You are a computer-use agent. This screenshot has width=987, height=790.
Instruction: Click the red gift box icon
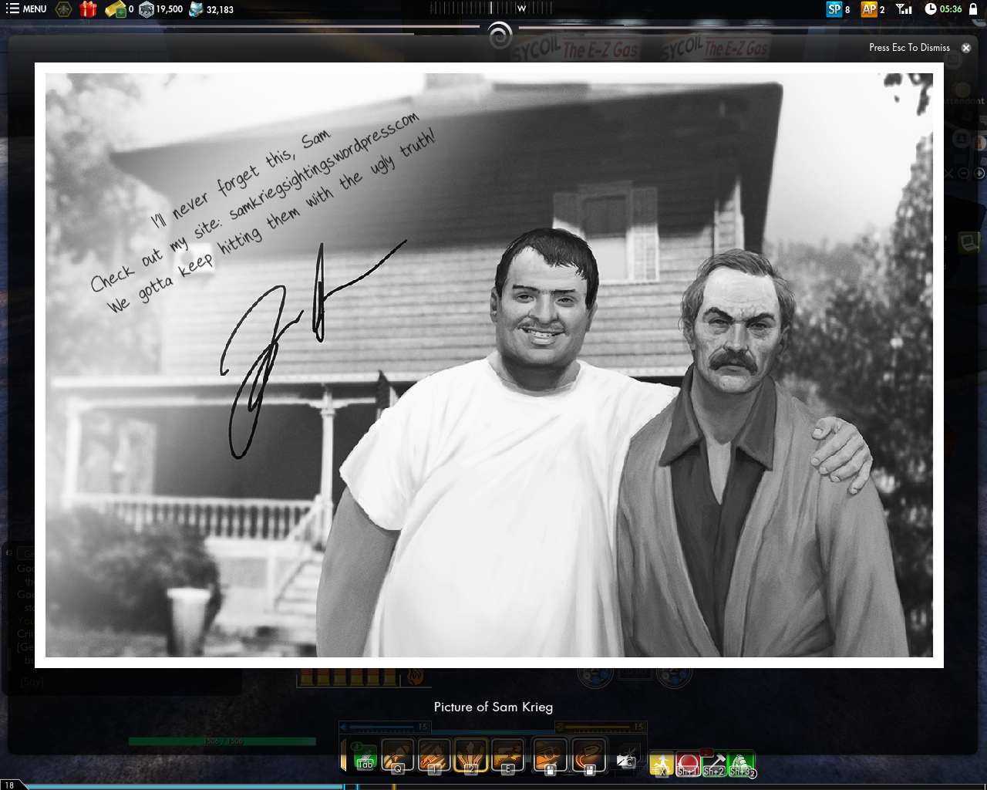tap(89, 9)
